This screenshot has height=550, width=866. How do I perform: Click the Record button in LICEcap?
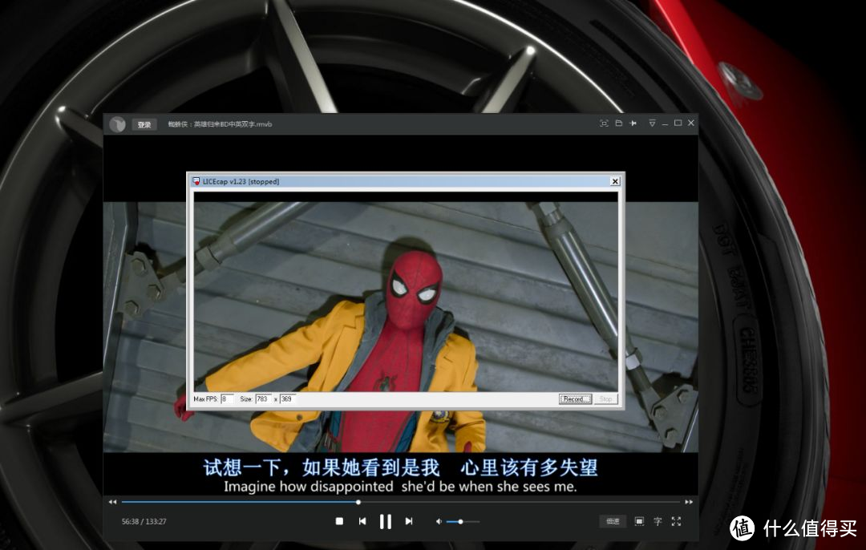tap(575, 398)
